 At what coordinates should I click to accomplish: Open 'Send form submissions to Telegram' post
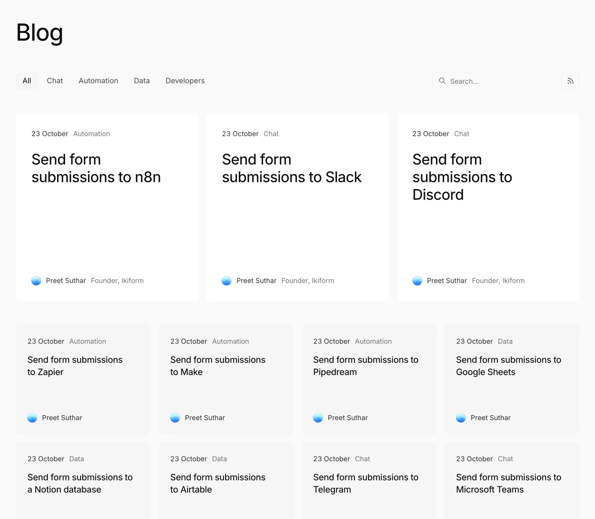click(x=366, y=483)
